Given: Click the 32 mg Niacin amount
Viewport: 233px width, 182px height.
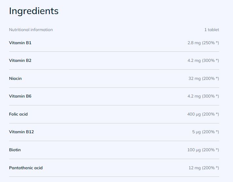Looking at the screenshot, I should point(195,79).
